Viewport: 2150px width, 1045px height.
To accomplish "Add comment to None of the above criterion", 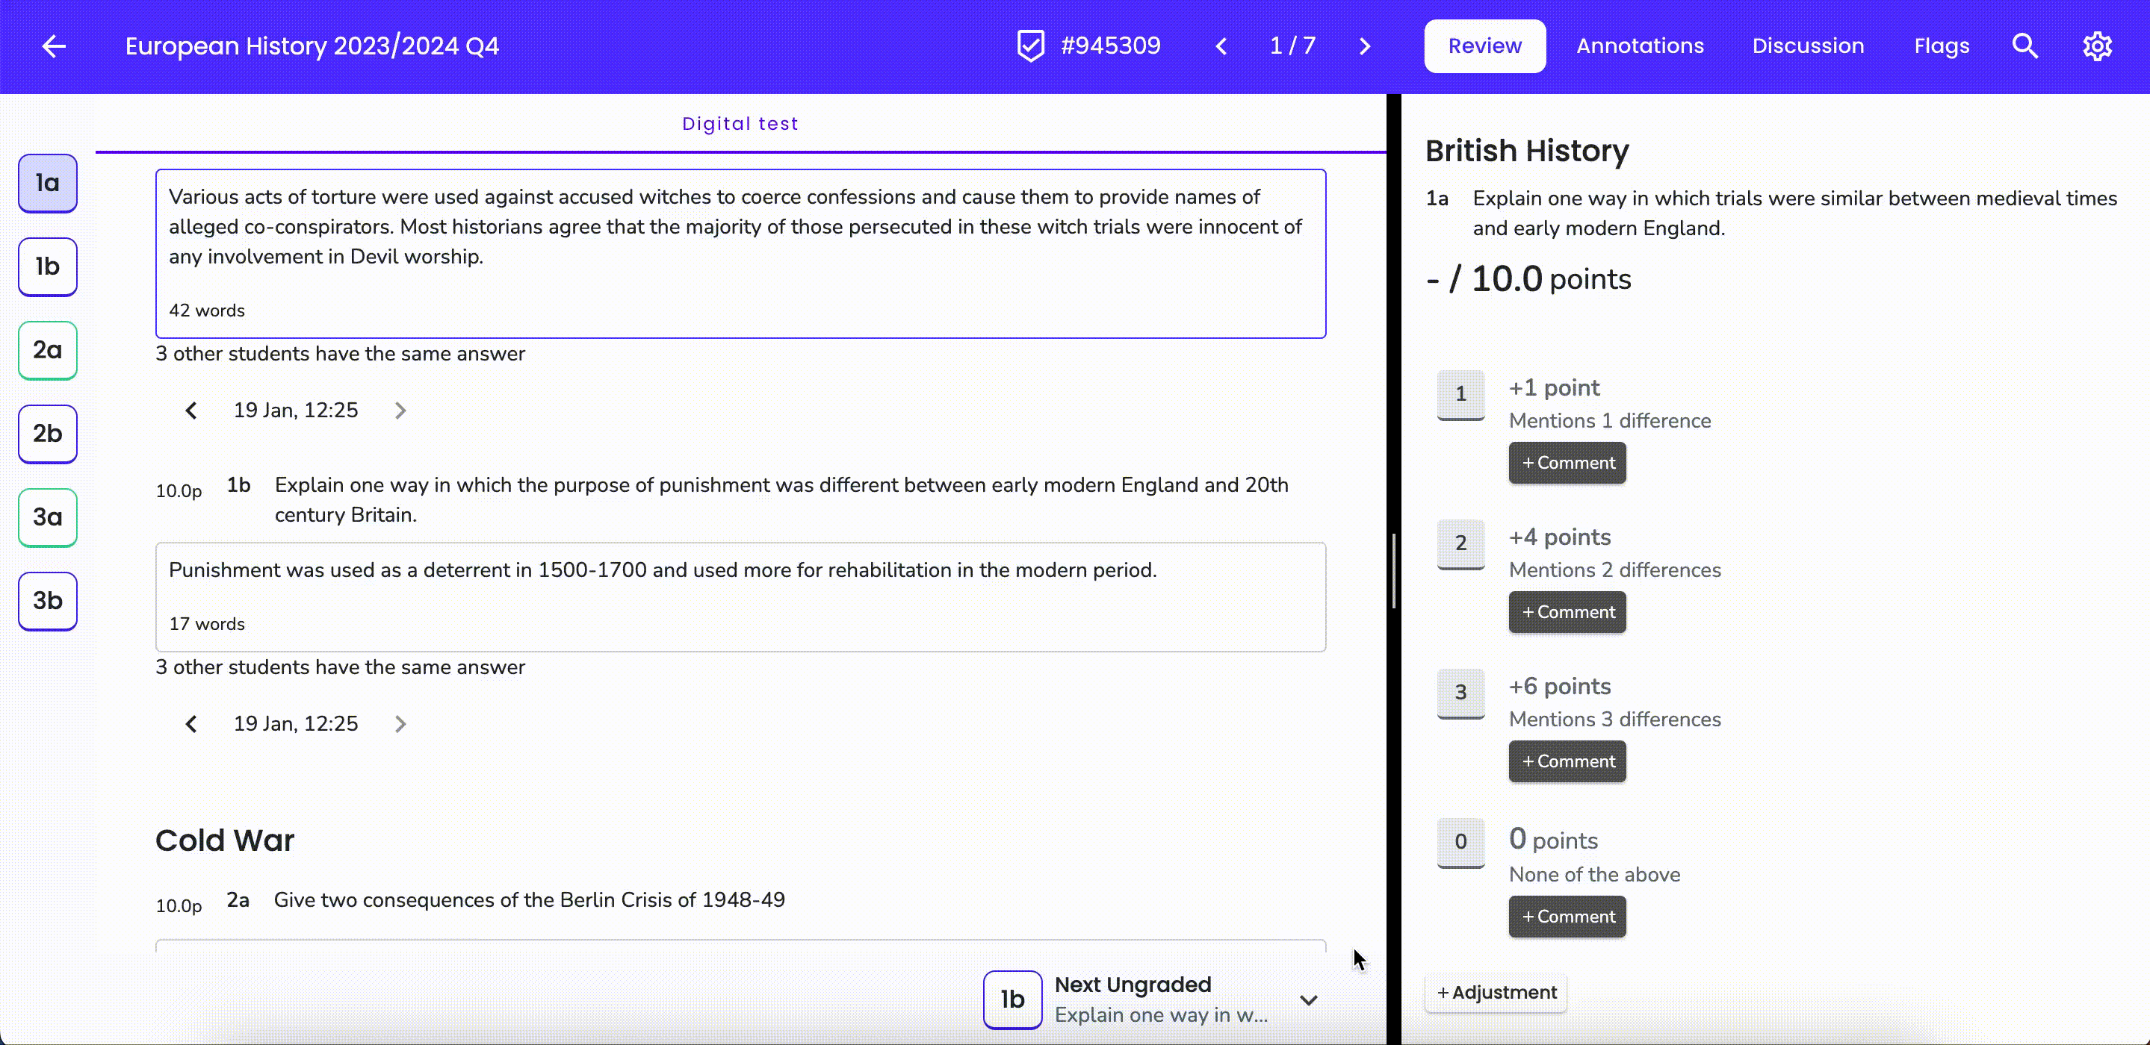I will pyautogui.click(x=1567, y=917).
